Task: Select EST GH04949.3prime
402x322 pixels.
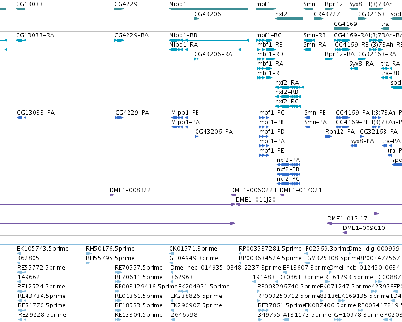Action: (x=194, y=258)
